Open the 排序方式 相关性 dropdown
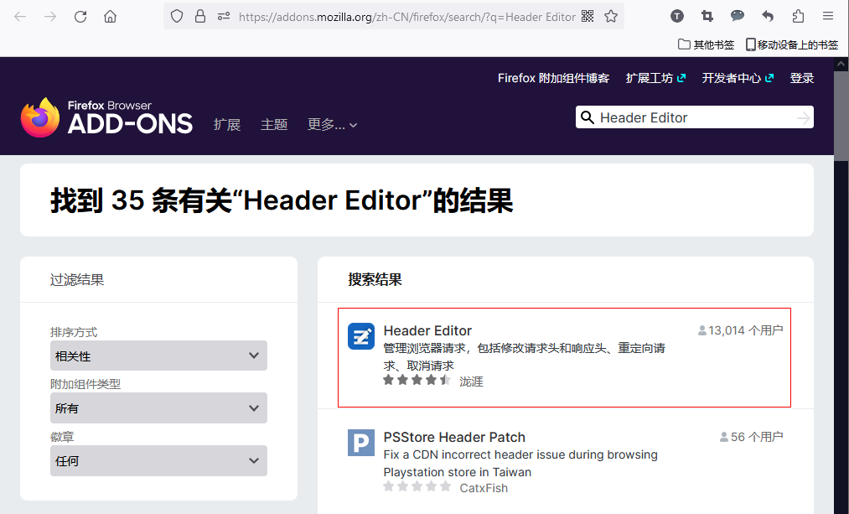The height and width of the screenshot is (514, 849). pos(158,356)
